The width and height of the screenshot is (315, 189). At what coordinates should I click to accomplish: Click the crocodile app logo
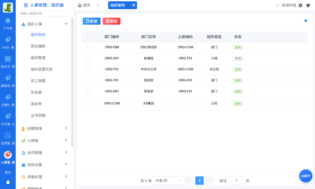[8, 8]
